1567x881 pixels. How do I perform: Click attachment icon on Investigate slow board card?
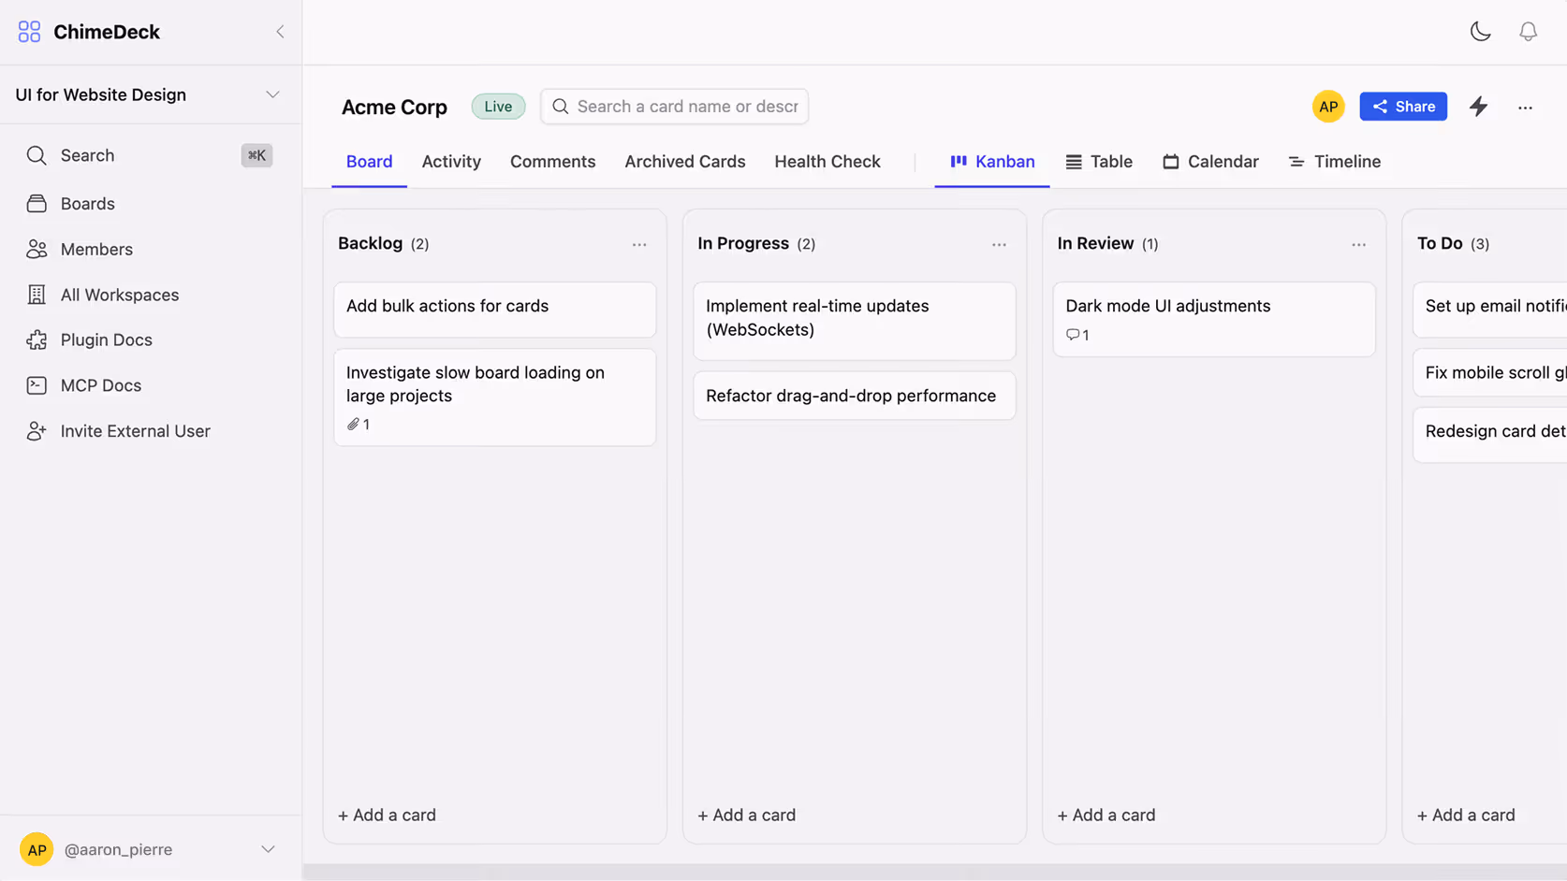click(x=353, y=425)
